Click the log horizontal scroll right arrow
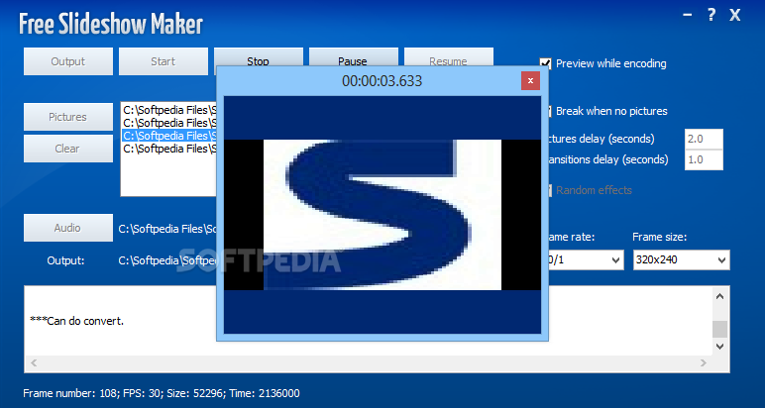 [x=704, y=363]
